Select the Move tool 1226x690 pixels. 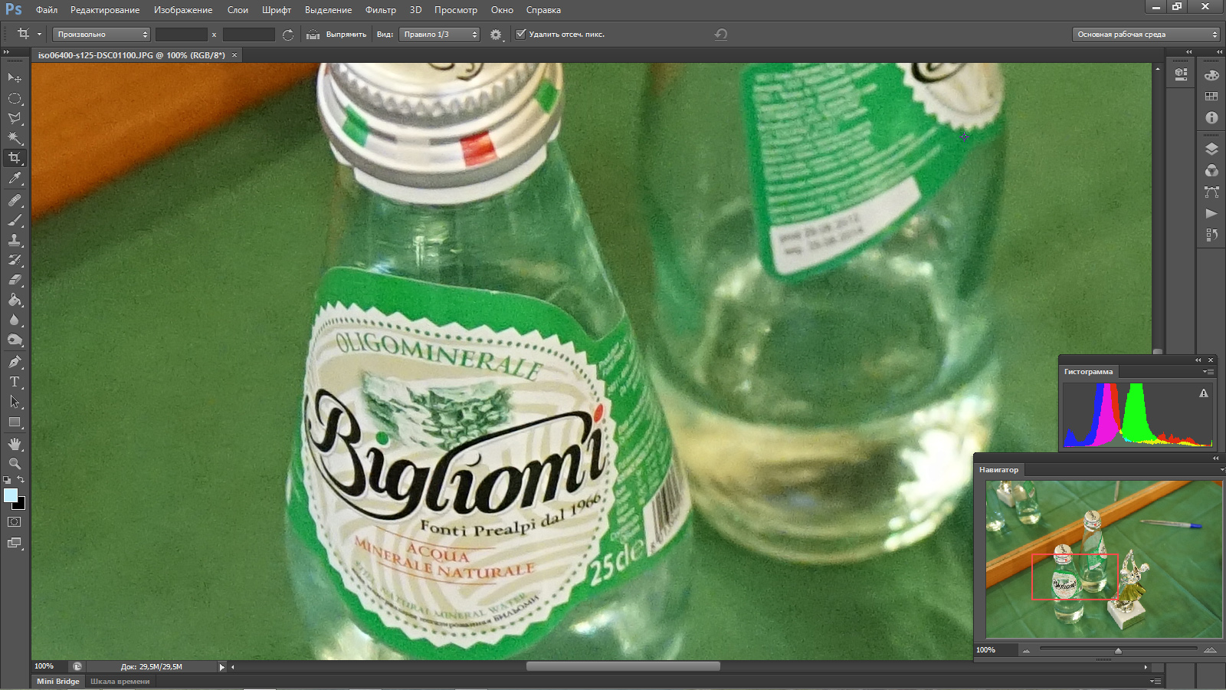(x=15, y=78)
